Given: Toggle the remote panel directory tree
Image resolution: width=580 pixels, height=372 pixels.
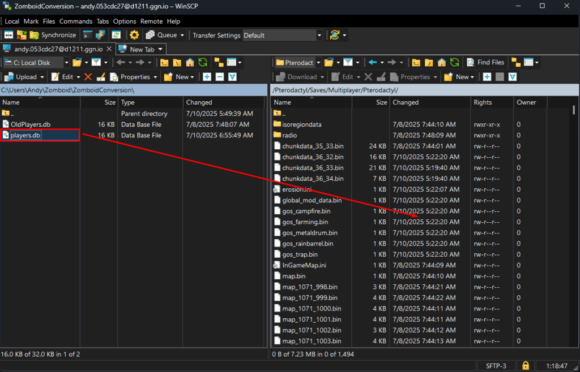Looking at the screenshot, I should pos(515,63).
